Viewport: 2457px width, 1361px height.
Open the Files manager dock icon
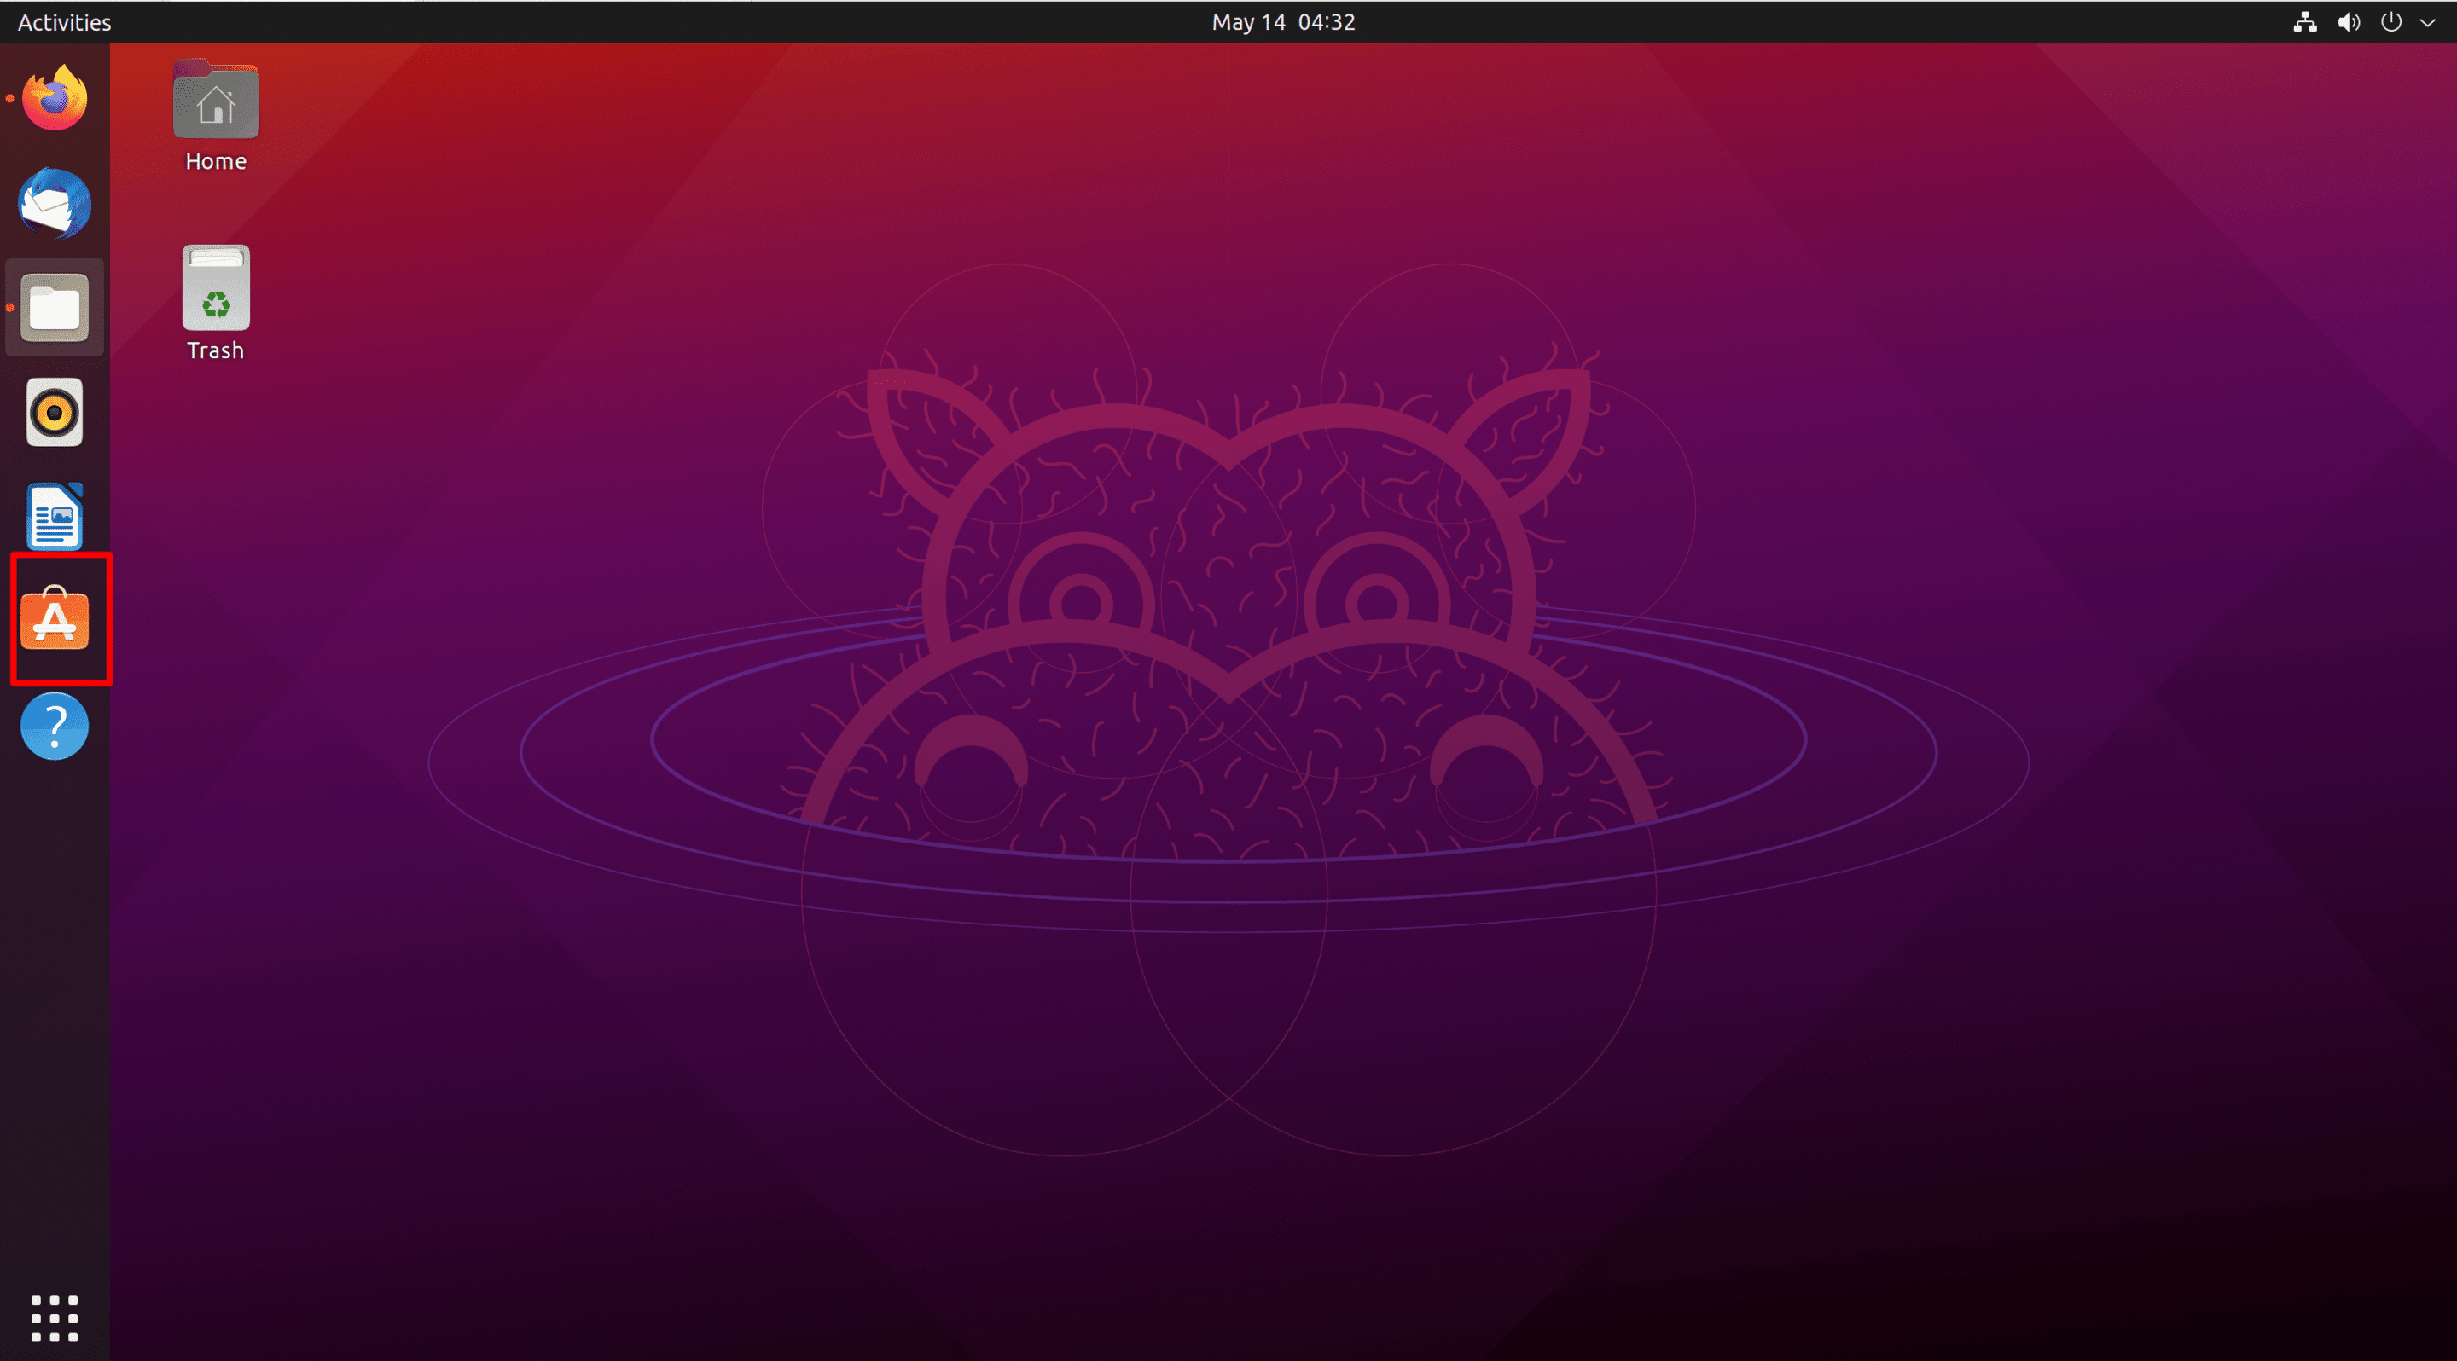coord(55,308)
